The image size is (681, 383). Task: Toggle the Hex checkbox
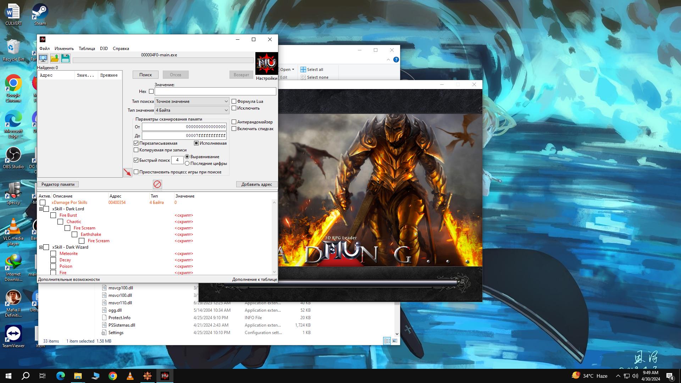click(151, 91)
